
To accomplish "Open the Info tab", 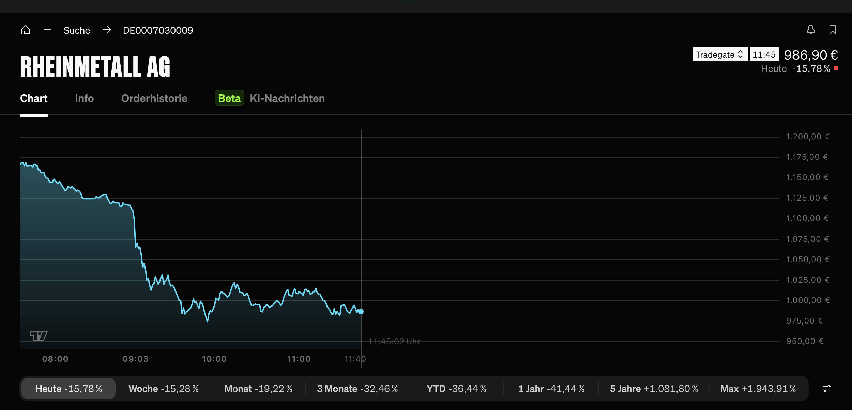I will click(x=84, y=98).
